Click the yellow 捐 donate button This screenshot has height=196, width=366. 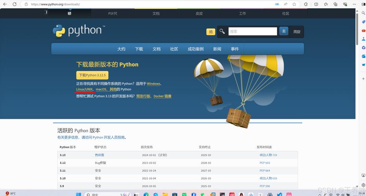pos(211,32)
